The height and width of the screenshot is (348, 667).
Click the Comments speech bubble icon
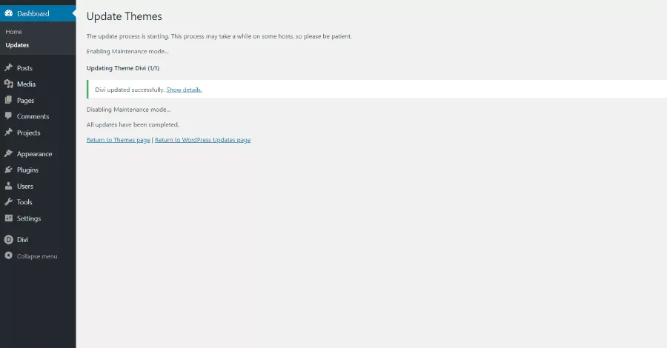(x=8, y=116)
